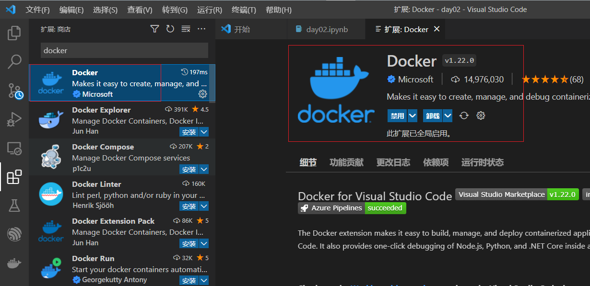Open the Docker whale view in activity bar
Viewport: 590px width, 286px height.
point(14,263)
